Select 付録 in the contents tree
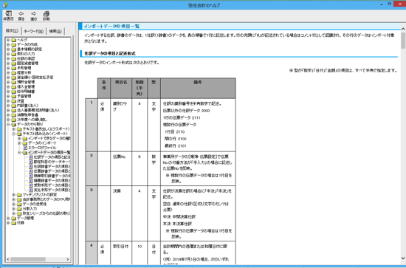 pos(21,223)
